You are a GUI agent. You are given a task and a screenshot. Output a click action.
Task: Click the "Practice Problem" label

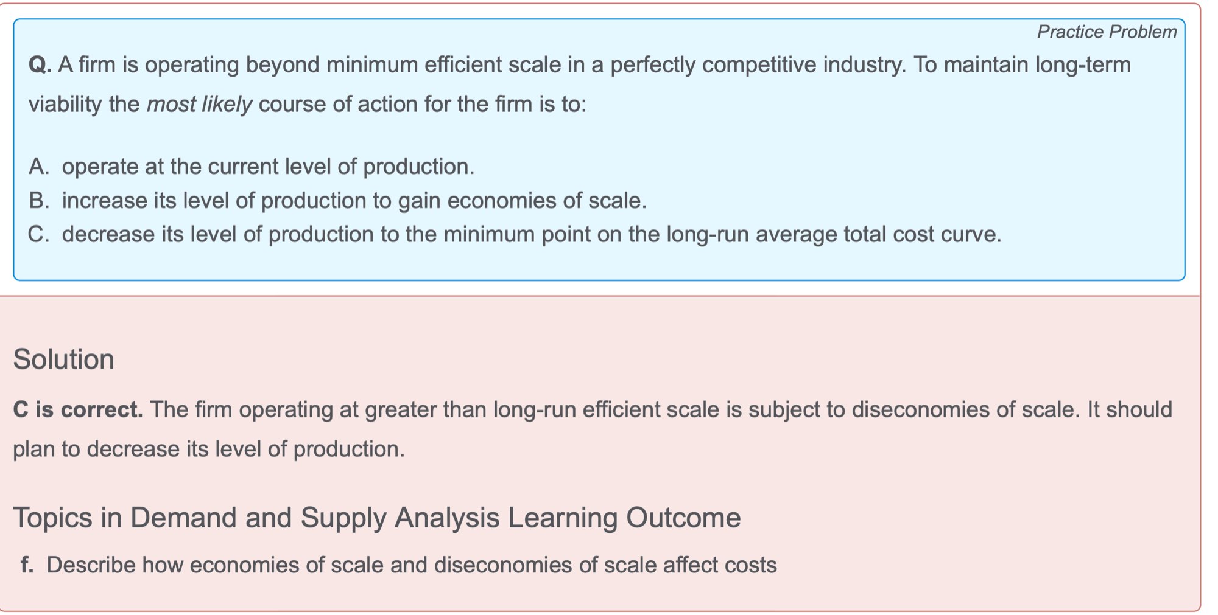click(1107, 32)
